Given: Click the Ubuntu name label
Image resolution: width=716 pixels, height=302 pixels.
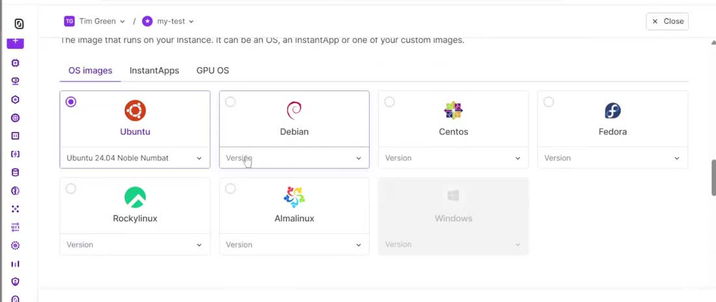Looking at the screenshot, I should 135,131.
